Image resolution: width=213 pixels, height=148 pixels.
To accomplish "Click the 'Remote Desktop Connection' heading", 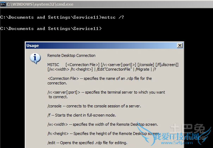I will pos(71,55).
